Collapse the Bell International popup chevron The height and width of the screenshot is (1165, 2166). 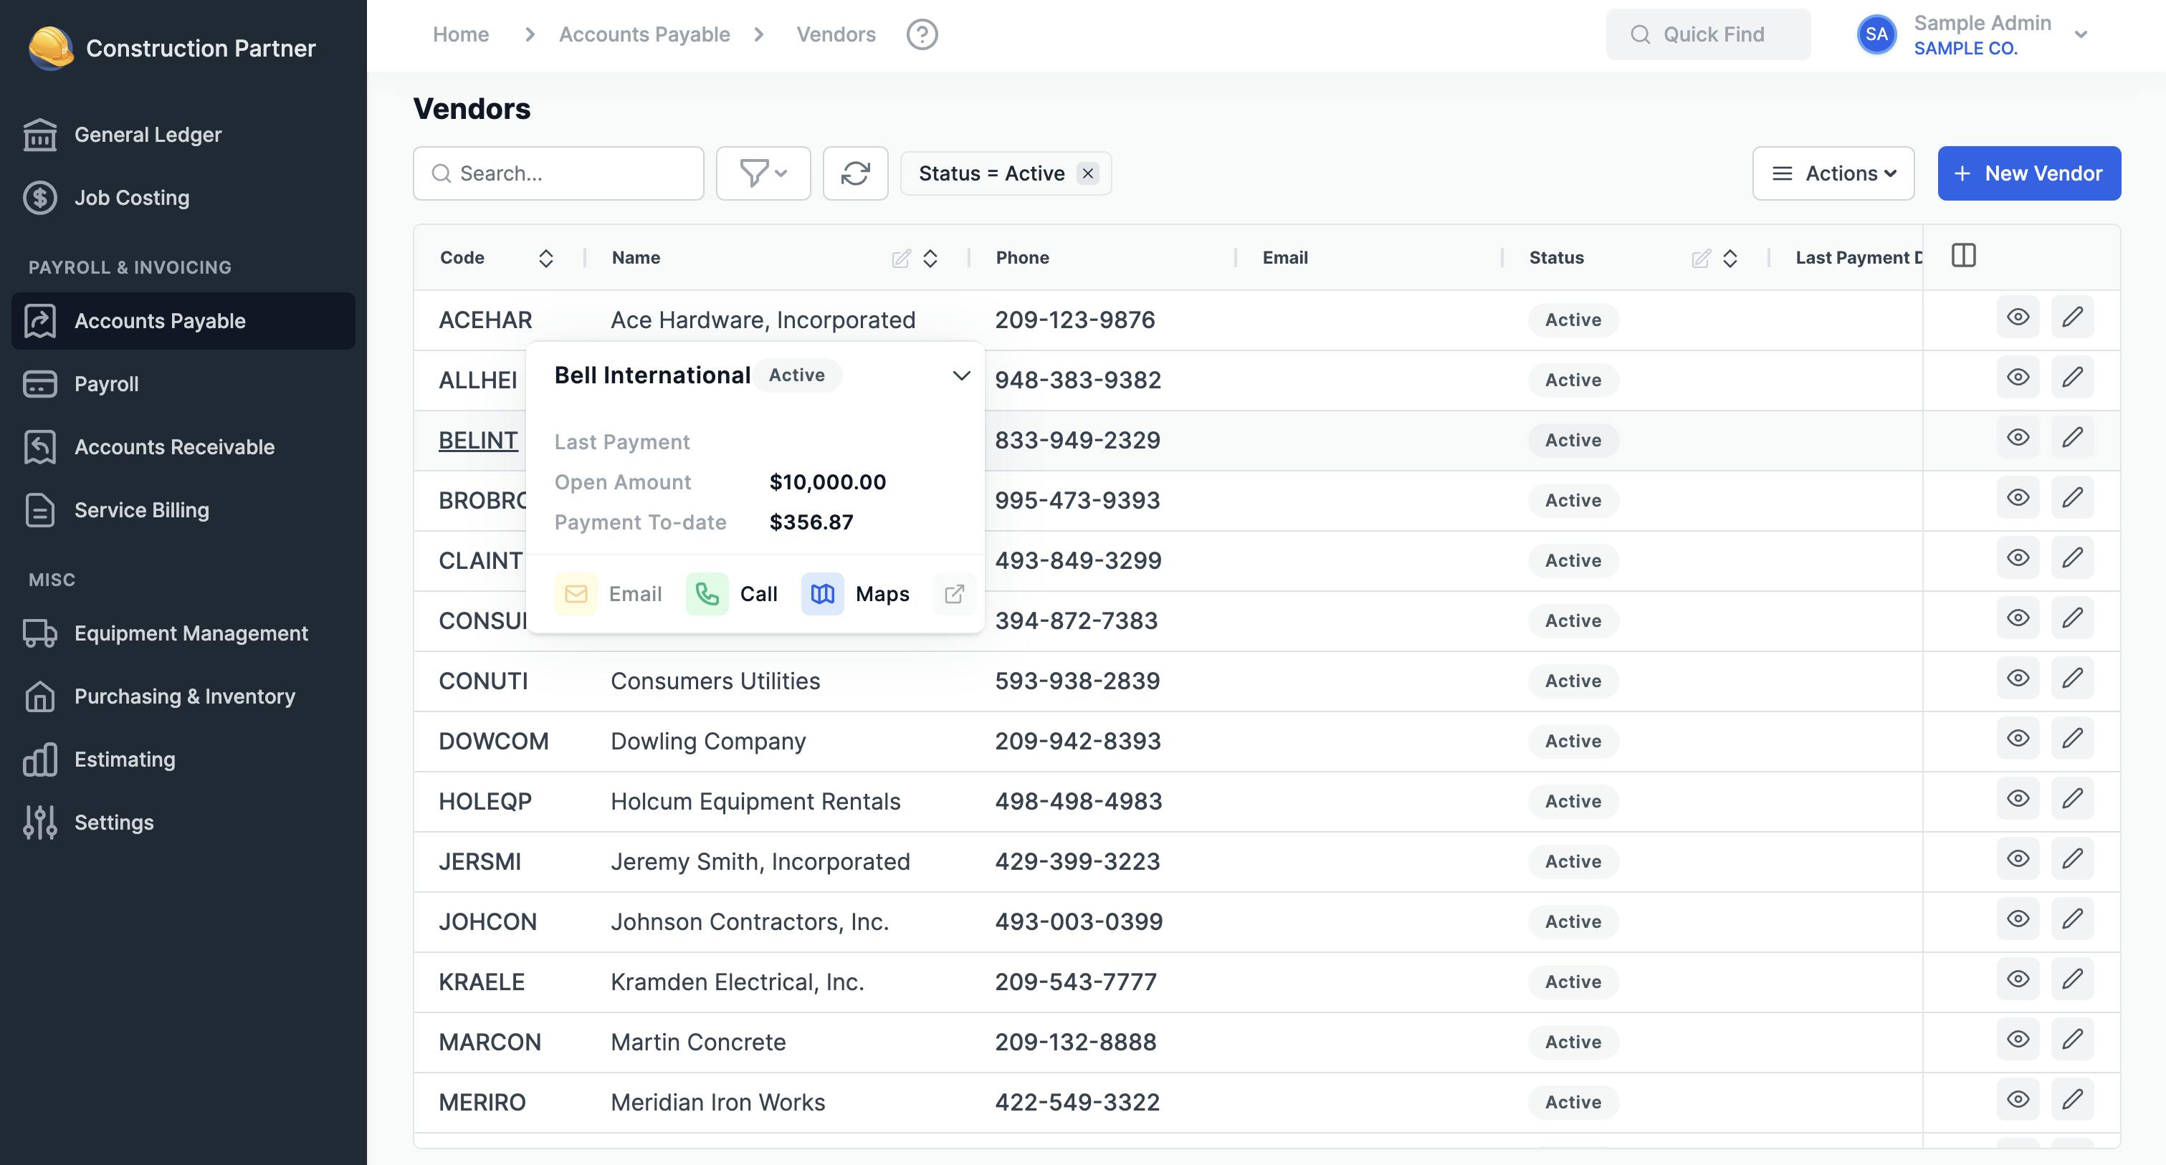tap(961, 375)
